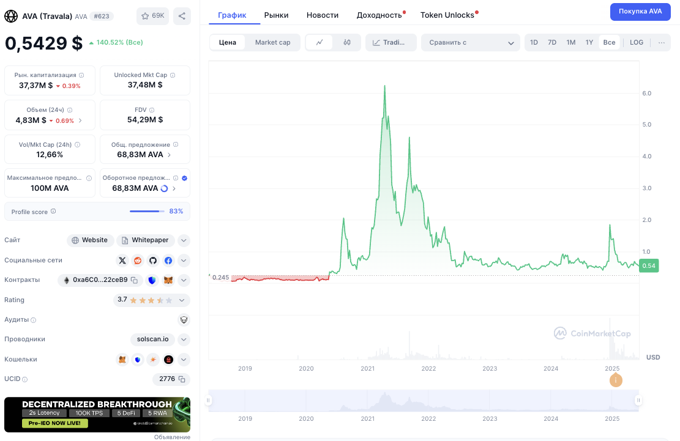Expand the Rating 3.7 dropdown
680x441 pixels.
pos(151,300)
